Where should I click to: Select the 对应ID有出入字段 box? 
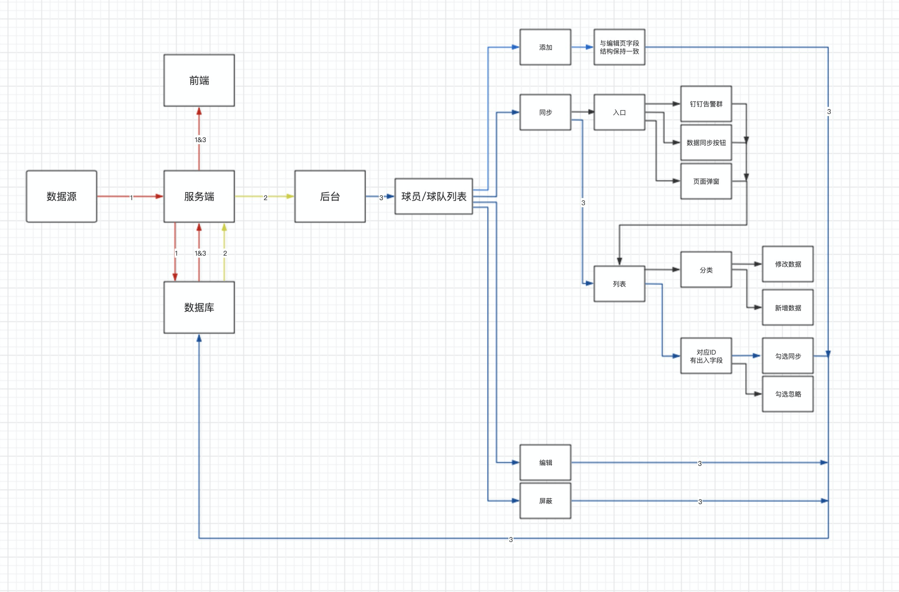(706, 356)
